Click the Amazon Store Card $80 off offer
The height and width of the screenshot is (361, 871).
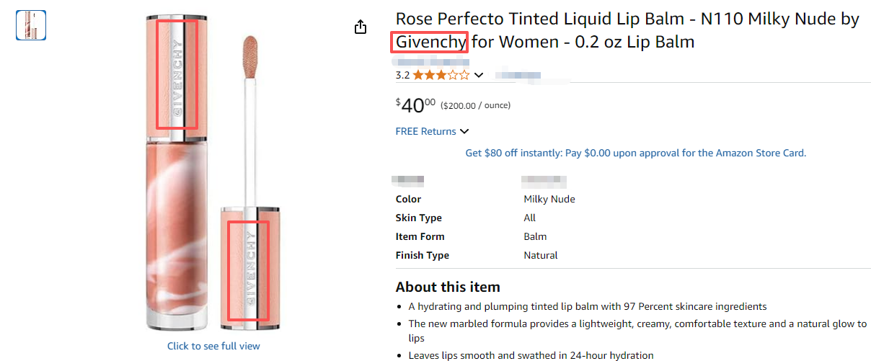point(635,153)
